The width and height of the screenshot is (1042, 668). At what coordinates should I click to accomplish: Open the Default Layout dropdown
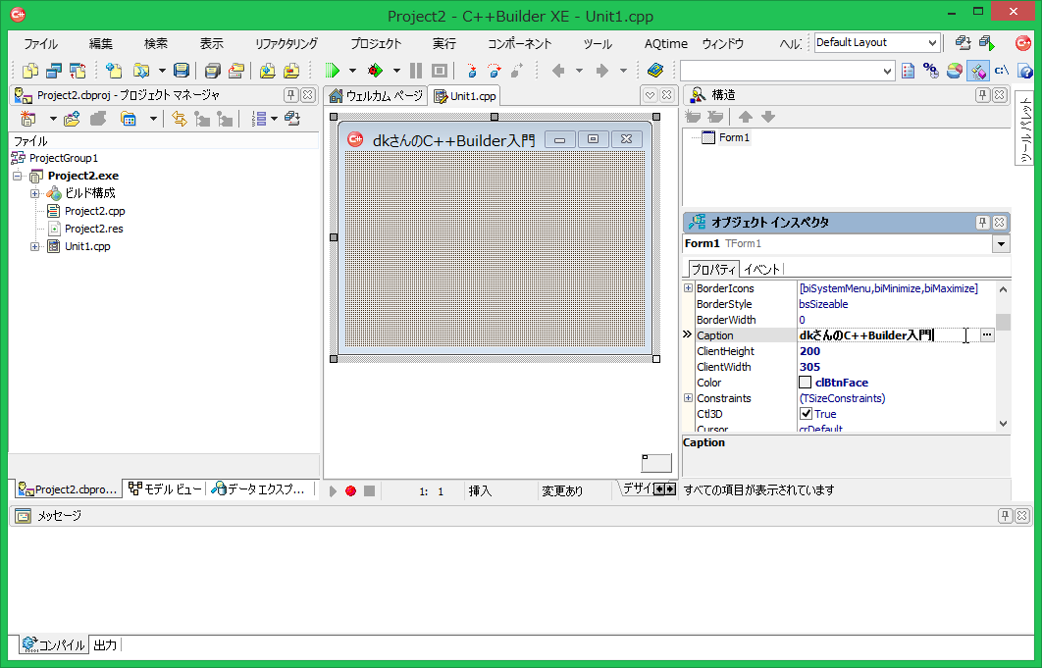click(x=932, y=43)
